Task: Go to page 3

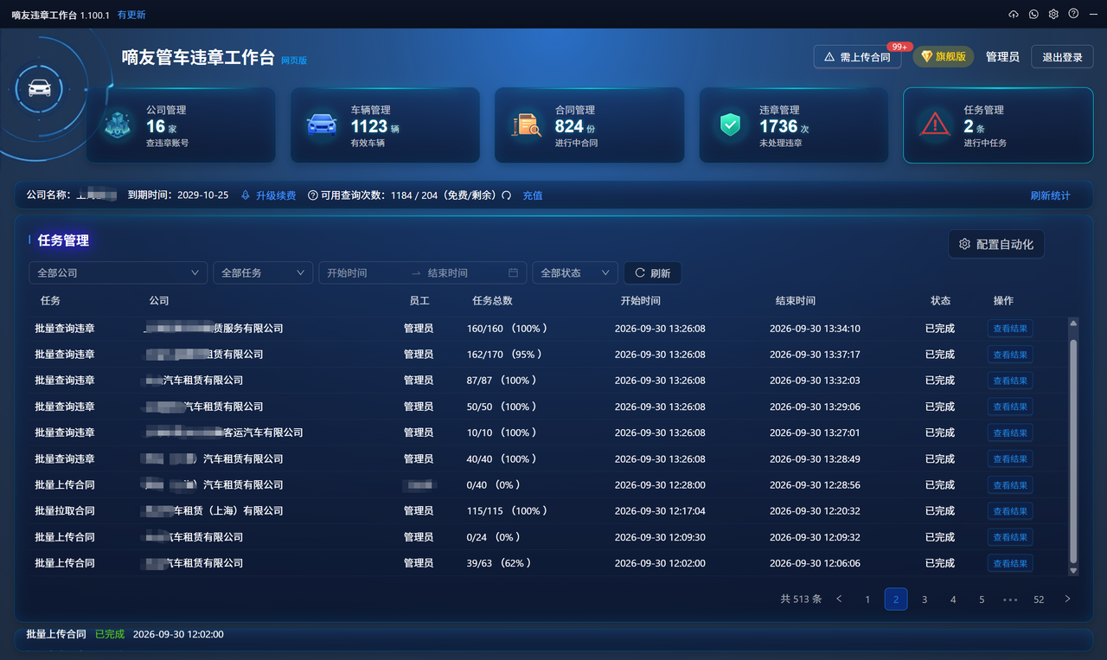Action: pos(925,599)
